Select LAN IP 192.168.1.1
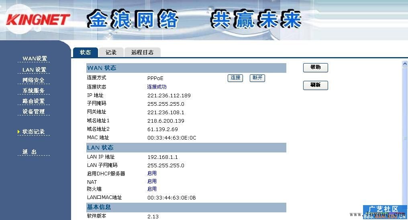This screenshot has height=220, width=408. 163,157
